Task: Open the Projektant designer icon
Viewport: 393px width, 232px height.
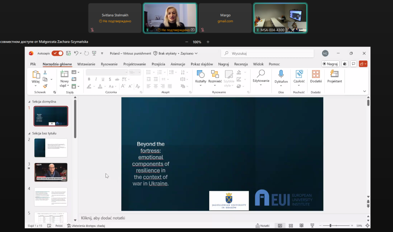Action: (334, 74)
